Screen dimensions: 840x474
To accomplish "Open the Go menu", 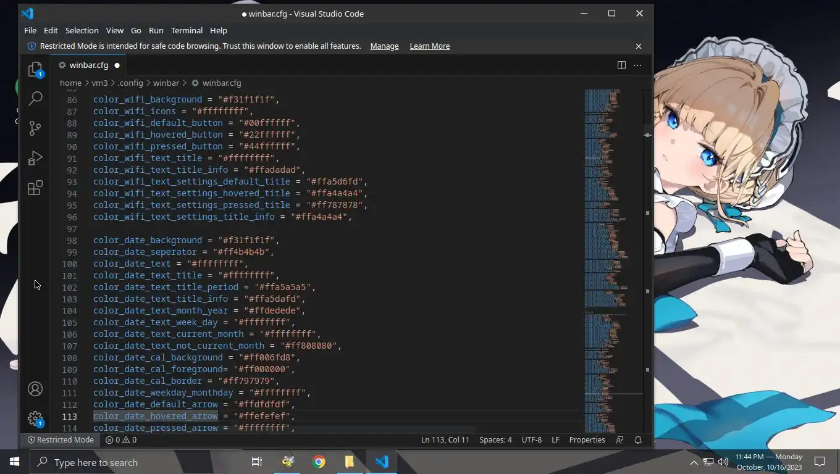I will 136,30.
